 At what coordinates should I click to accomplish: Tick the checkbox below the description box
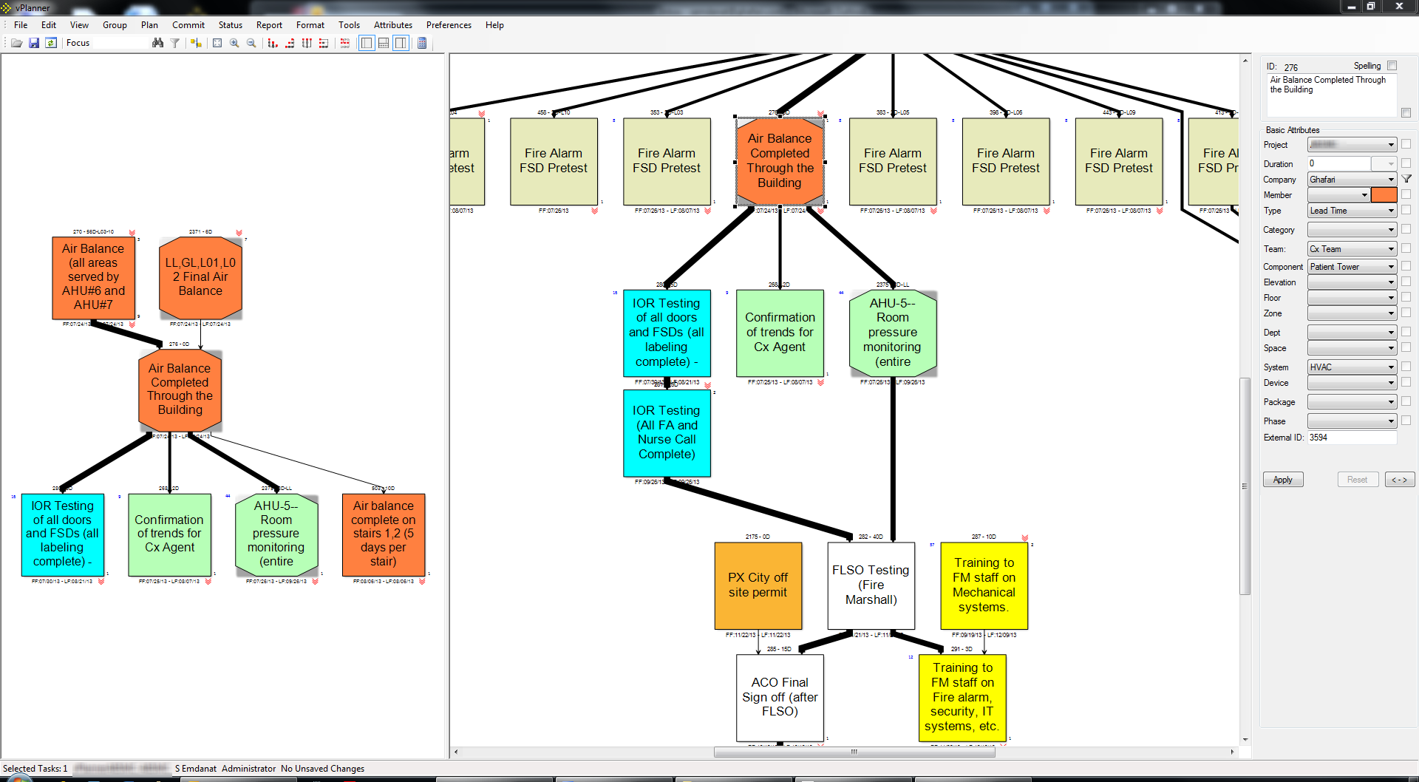[1406, 113]
